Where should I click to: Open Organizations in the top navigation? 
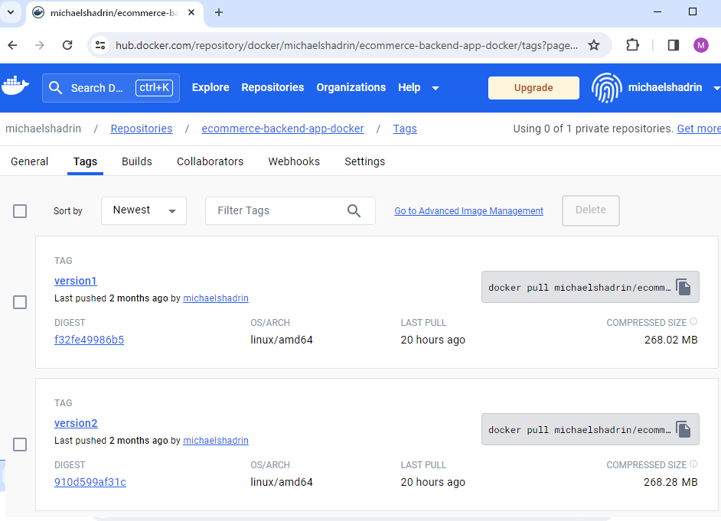click(351, 87)
